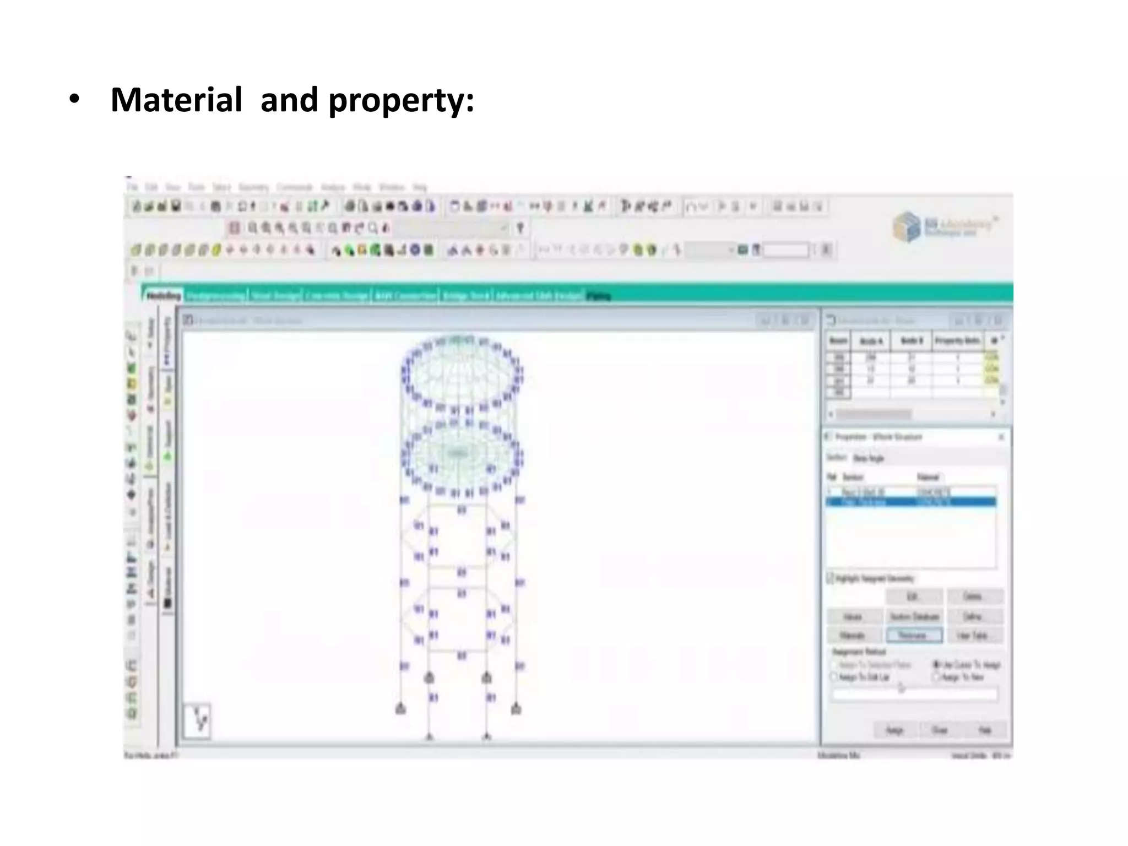Click the first magnifier zoom icon
The width and height of the screenshot is (1128, 846).
pyautogui.click(x=252, y=227)
